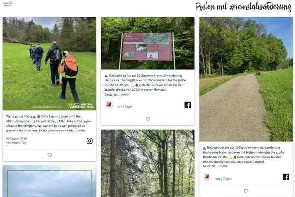Like the gravel path Facebook post
Screen dimensions: 295x197
[x=246, y=191]
